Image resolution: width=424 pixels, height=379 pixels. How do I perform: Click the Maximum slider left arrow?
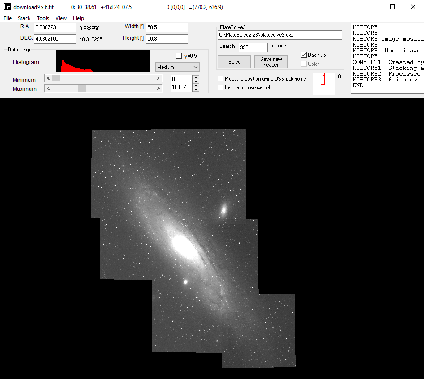tap(48, 88)
